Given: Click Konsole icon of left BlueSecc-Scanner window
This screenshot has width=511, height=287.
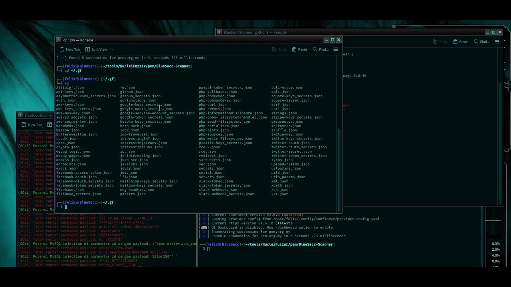Looking at the screenshot, I should pos(20,115).
